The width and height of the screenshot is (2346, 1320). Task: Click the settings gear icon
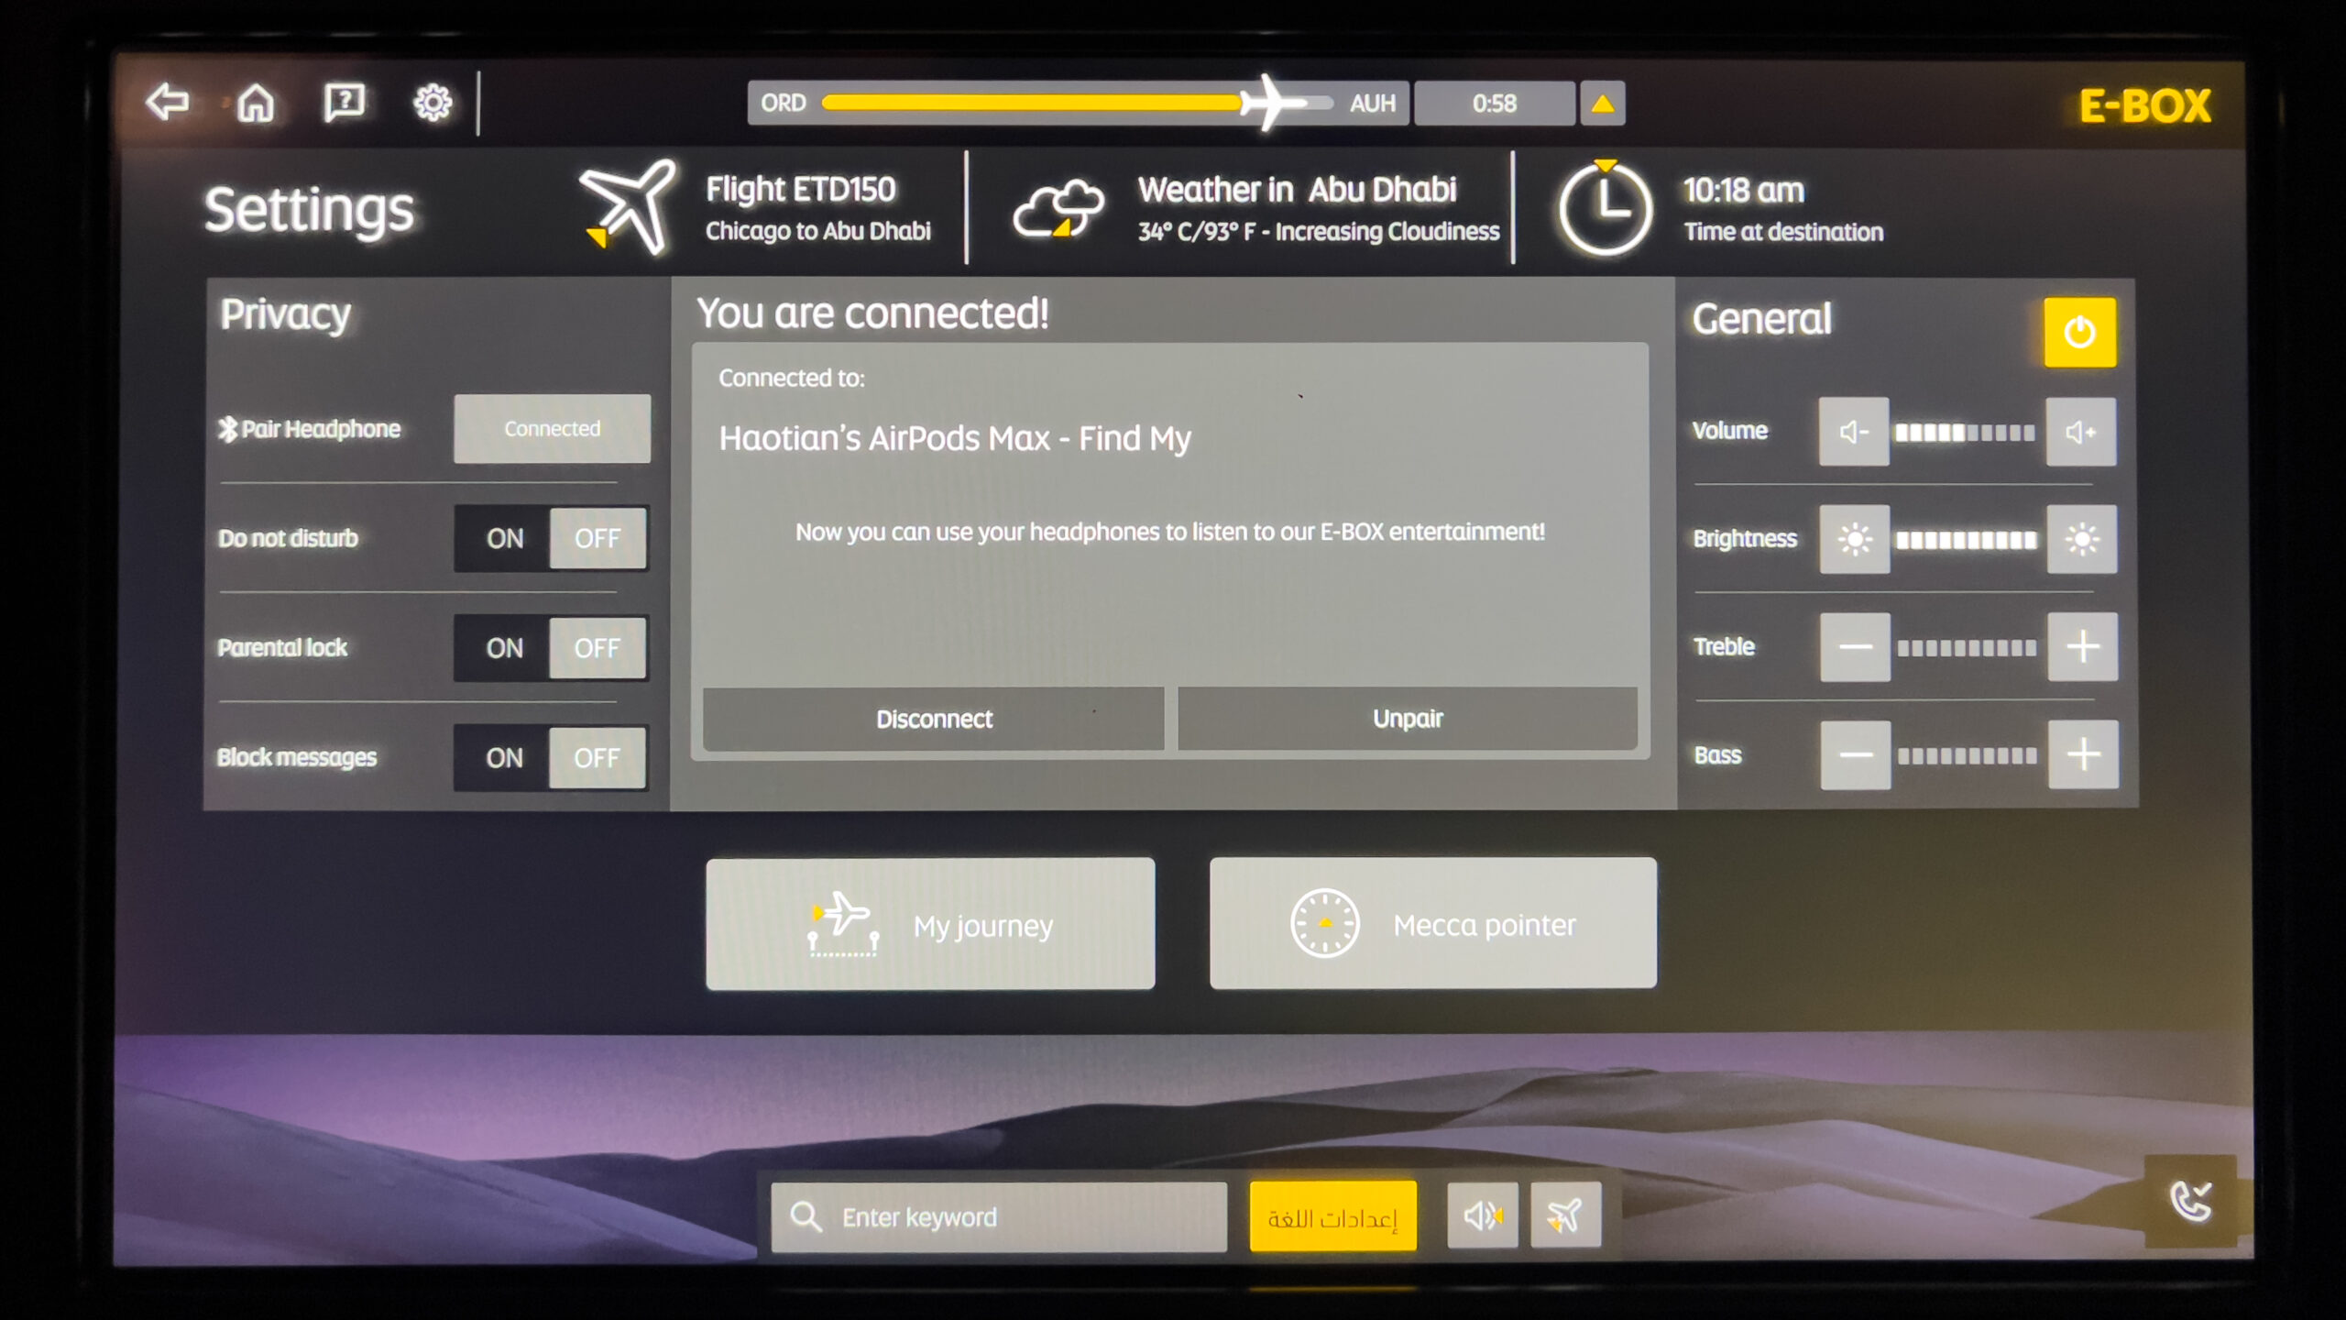[433, 103]
